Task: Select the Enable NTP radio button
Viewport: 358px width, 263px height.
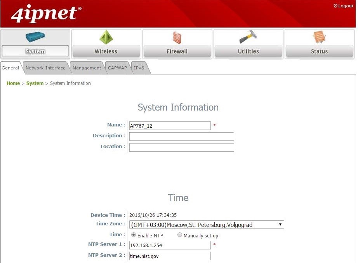Action: click(134, 235)
